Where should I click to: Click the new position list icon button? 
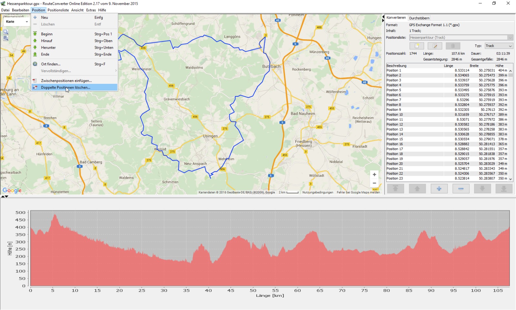(416, 46)
